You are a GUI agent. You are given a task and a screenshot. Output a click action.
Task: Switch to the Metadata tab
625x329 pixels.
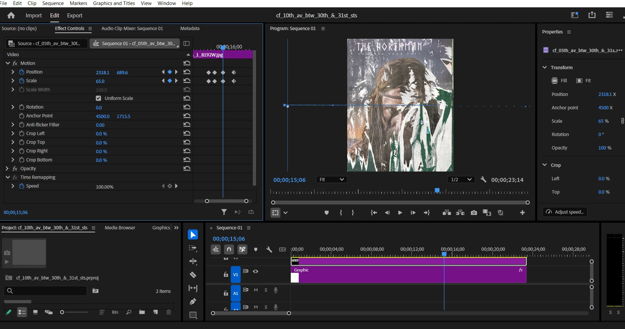click(190, 28)
